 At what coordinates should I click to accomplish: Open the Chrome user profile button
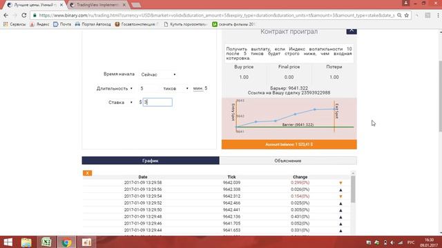click(x=406, y=3)
